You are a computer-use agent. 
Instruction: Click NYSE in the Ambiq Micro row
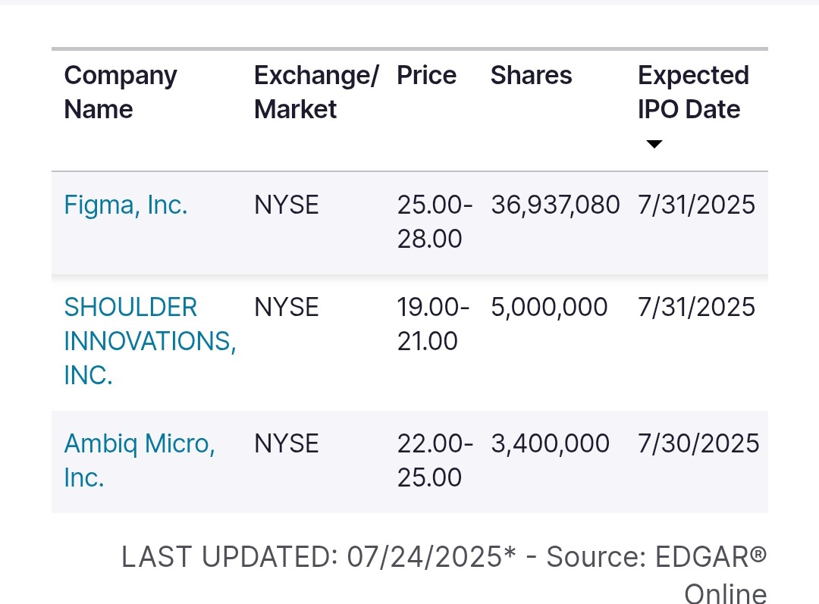tap(286, 443)
